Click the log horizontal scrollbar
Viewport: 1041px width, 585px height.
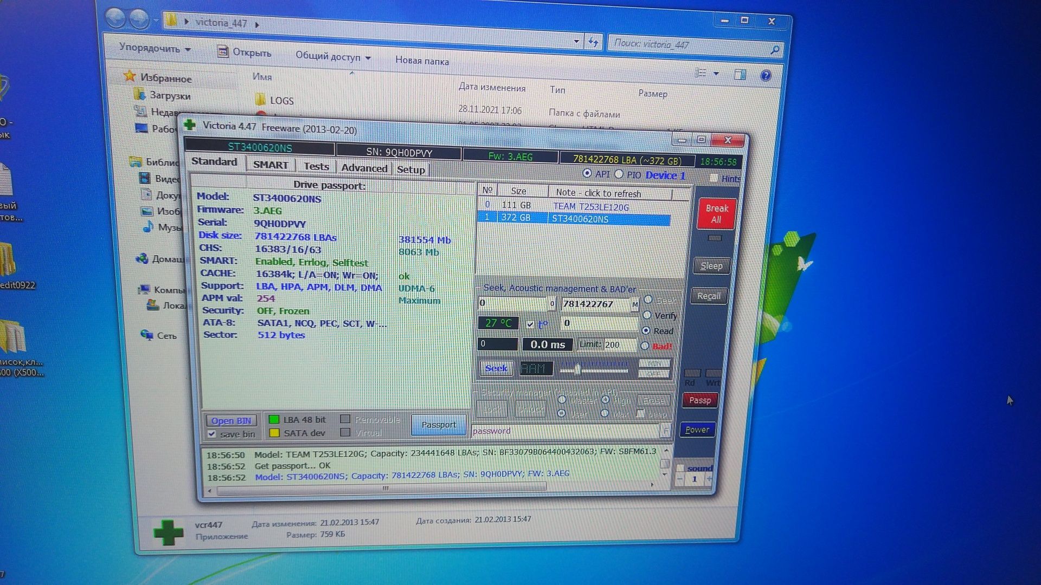click(381, 489)
